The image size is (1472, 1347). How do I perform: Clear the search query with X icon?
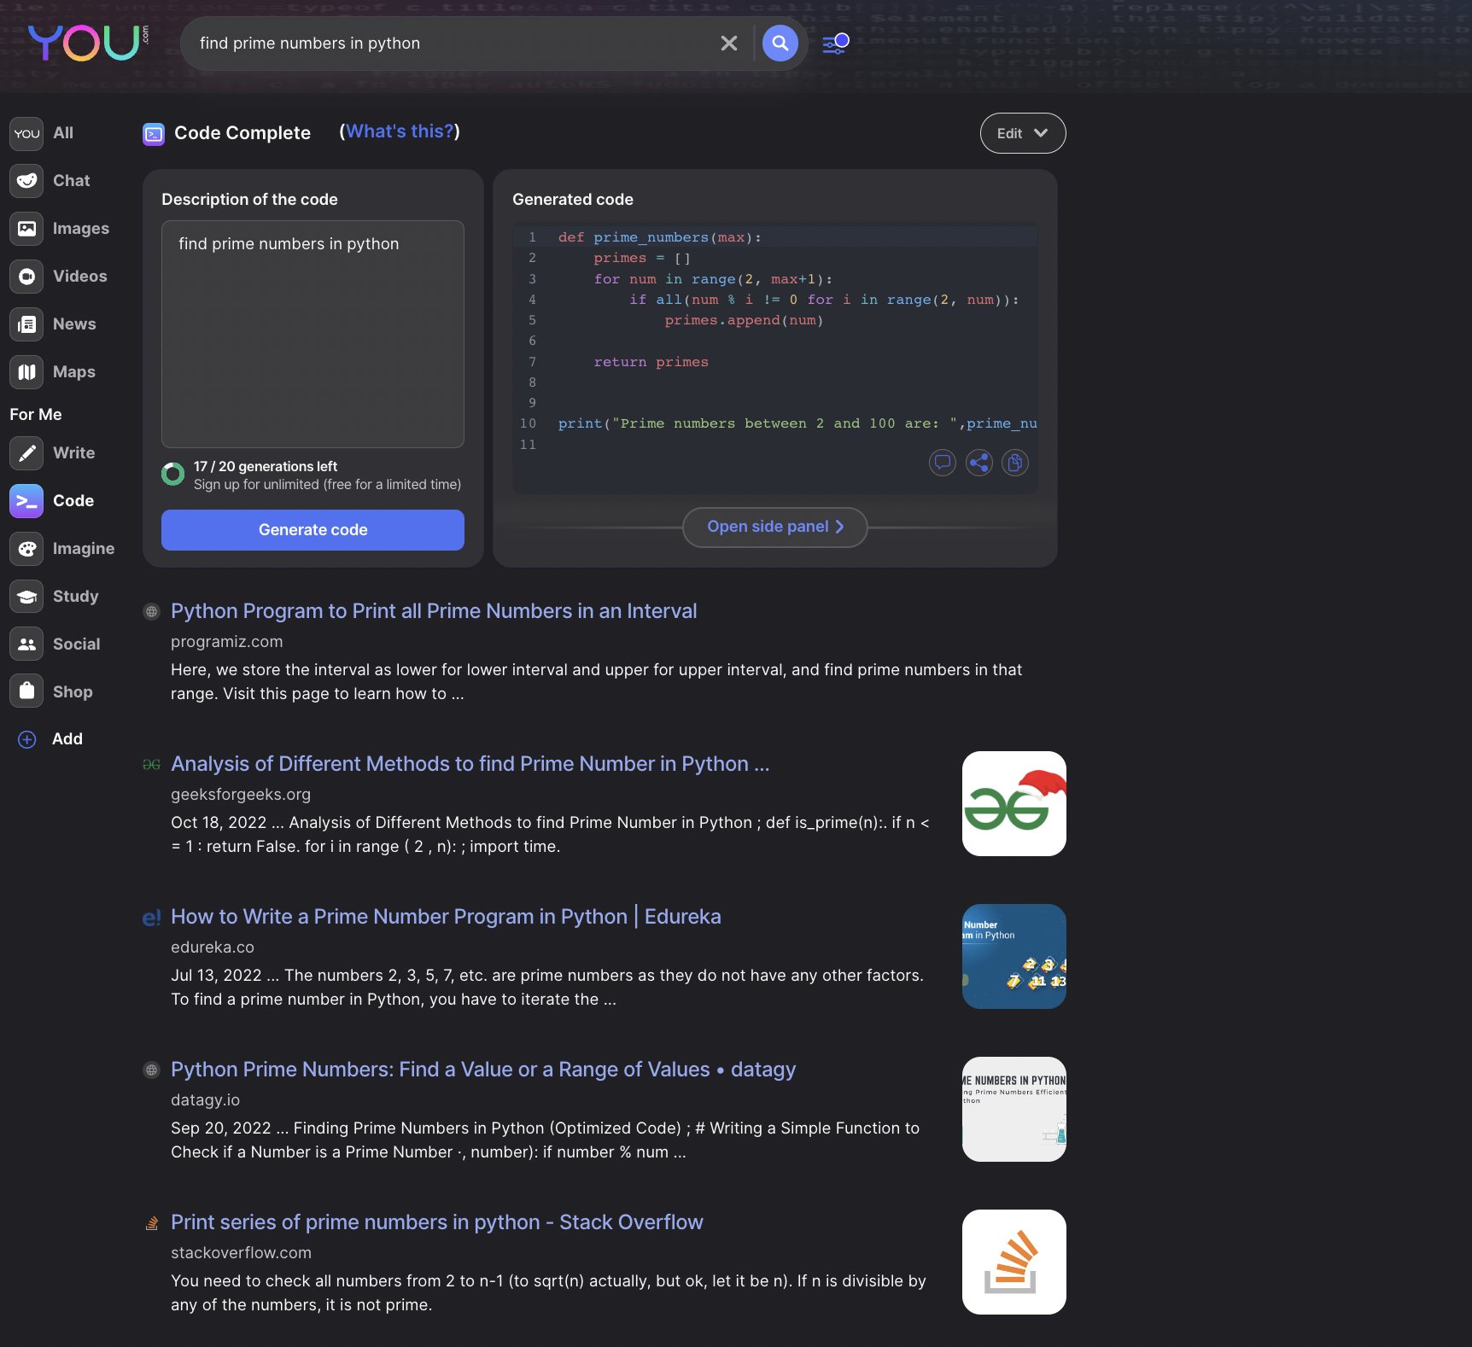728,44
